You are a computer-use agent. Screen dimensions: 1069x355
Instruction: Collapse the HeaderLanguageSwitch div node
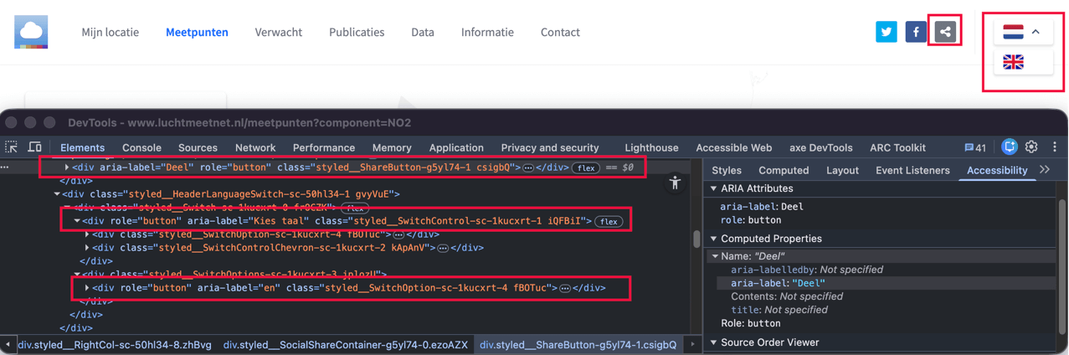[58, 194]
